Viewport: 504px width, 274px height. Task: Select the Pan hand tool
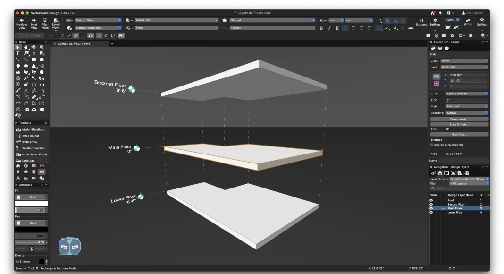25,47
